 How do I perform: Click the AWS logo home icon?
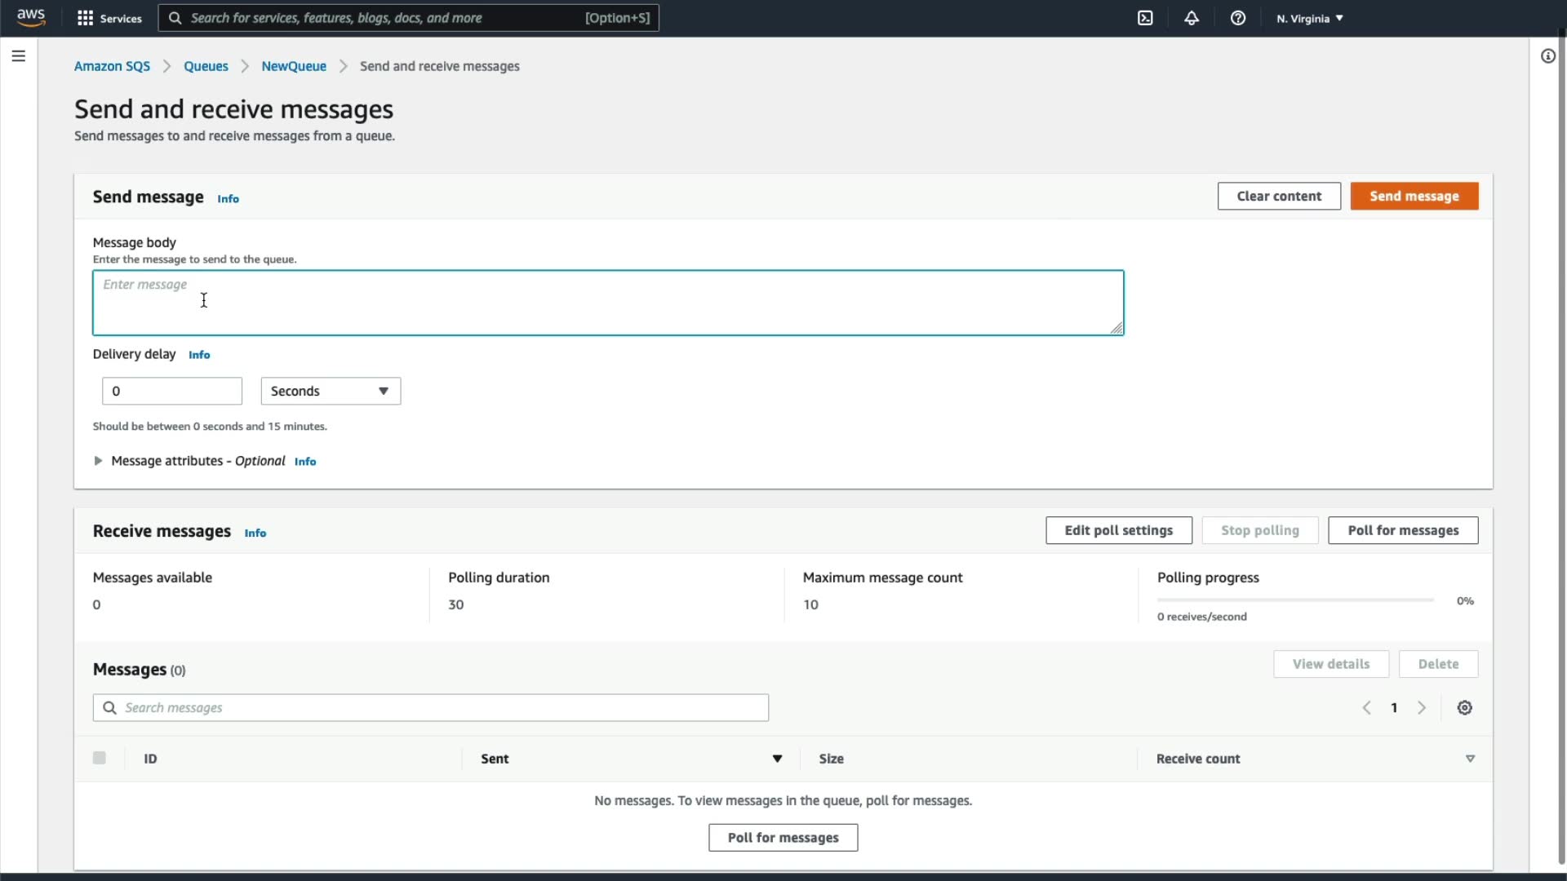click(x=31, y=17)
